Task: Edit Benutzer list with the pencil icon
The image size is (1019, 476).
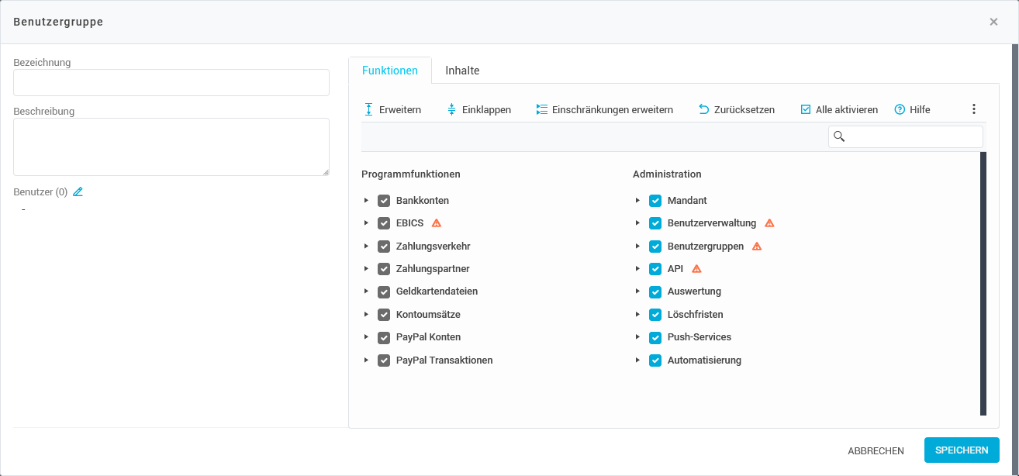Action: click(78, 191)
